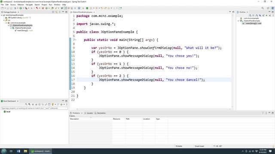
Task: Click the Location column header
Action: [149, 119]
